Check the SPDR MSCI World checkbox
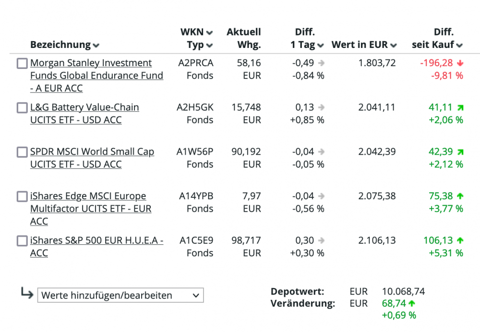 [22, 152]
